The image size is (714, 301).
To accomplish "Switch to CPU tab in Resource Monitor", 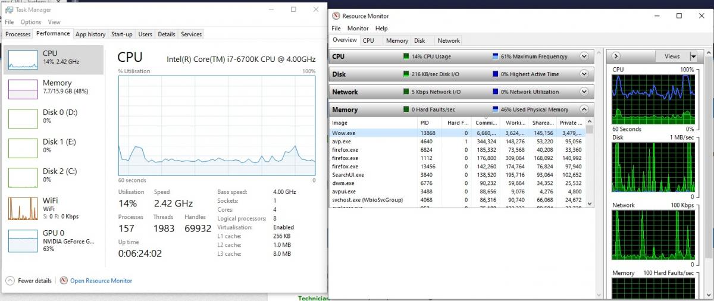I will (368, 40).
